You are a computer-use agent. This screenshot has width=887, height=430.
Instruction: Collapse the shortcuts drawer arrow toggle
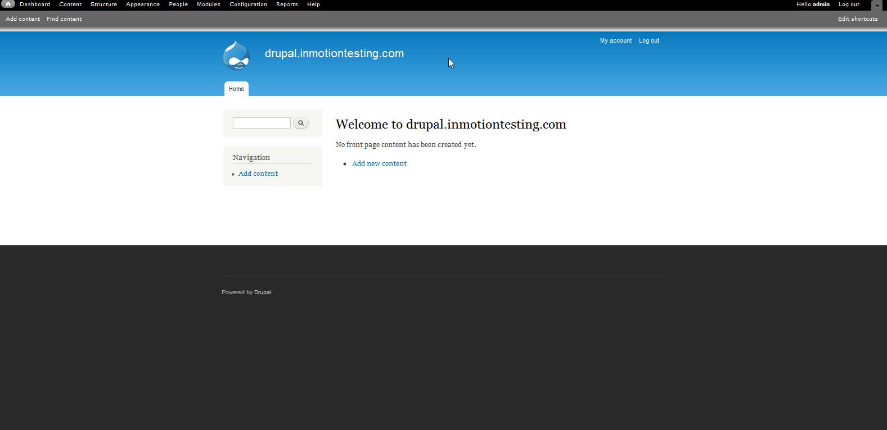coord(877,6)
